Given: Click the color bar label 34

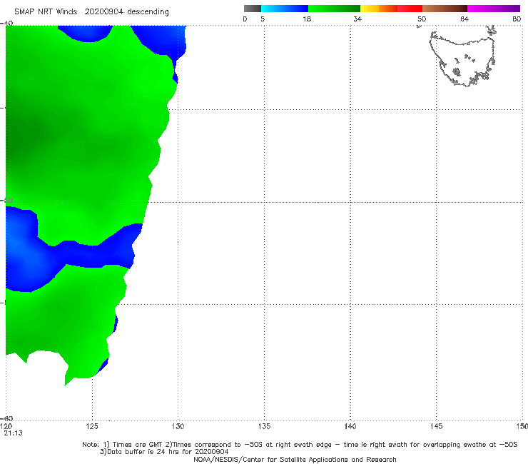Looking at the screenshot, I should click(x=357, y=19).
